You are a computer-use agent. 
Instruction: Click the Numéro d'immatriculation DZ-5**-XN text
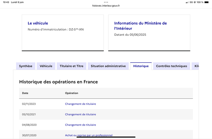coord(56,29)
